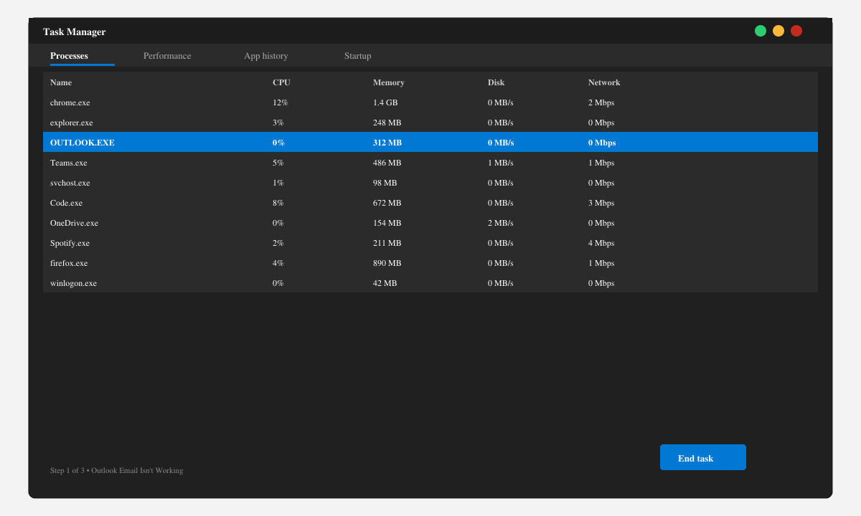The image size is (861, 516).
Task: Click Teams.exe CPU value 5%
Action: coord(278,163)
